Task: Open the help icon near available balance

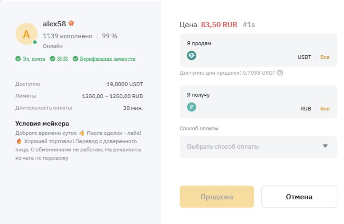Action: pos(280,73)
